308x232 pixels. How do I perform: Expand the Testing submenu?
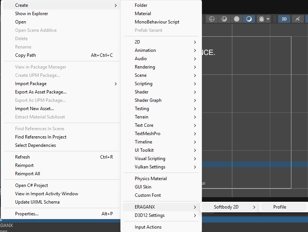[x=161, y=109]
